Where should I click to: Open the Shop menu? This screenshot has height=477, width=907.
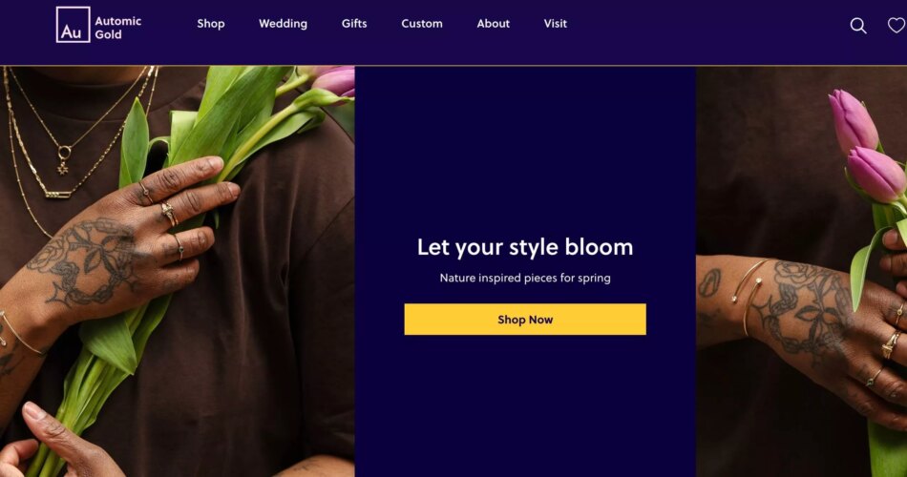[x=211, y=24]
